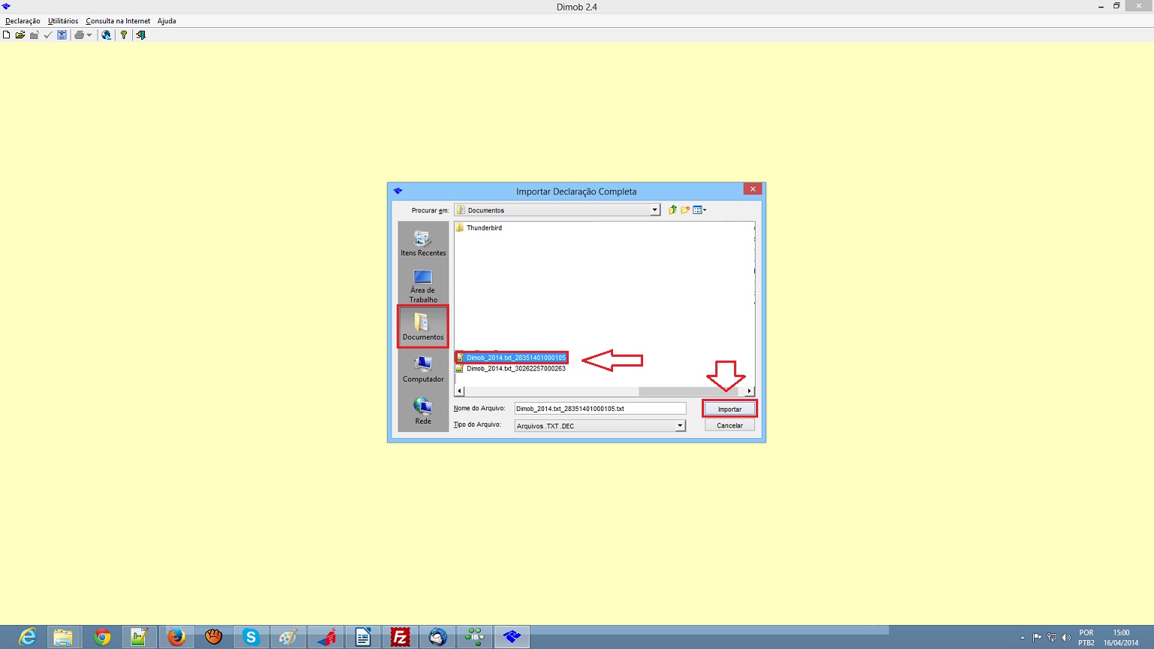Click the Cancelar button

[x=730, y=425]
